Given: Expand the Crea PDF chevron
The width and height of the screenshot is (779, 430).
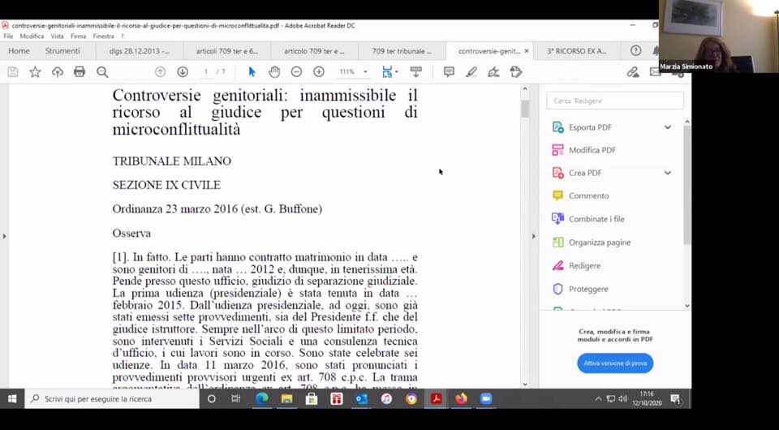Looking at the screenshot, I should coord(668,173).
